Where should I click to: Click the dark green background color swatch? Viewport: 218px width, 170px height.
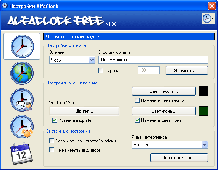pyautogui.click(x=203, y=111)
